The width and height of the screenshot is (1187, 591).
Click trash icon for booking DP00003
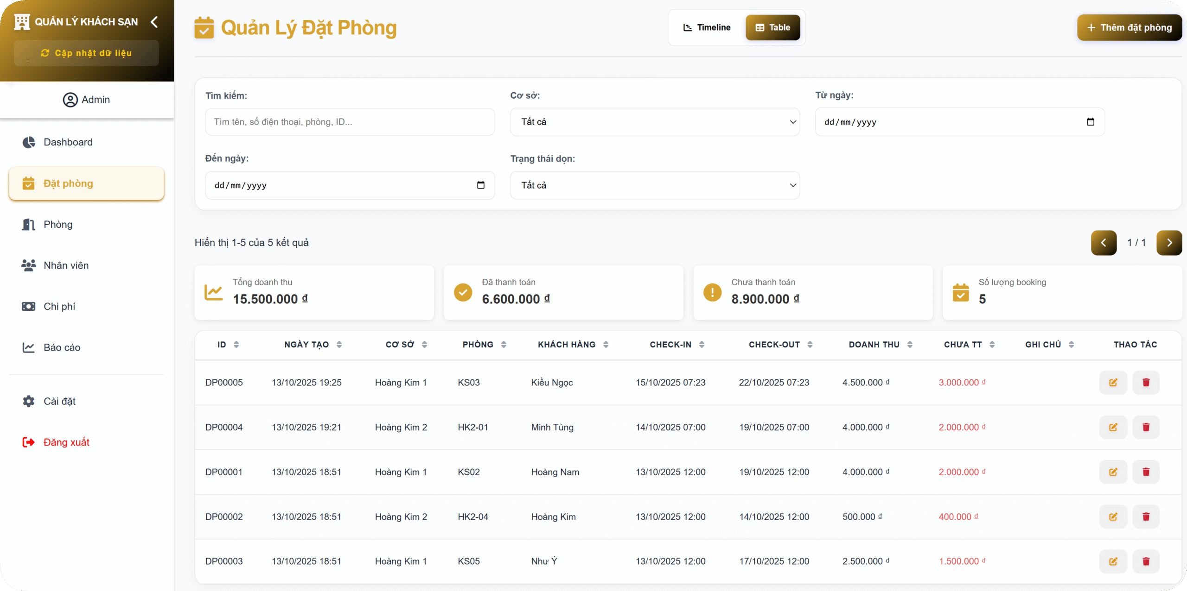click(1146, 561)
